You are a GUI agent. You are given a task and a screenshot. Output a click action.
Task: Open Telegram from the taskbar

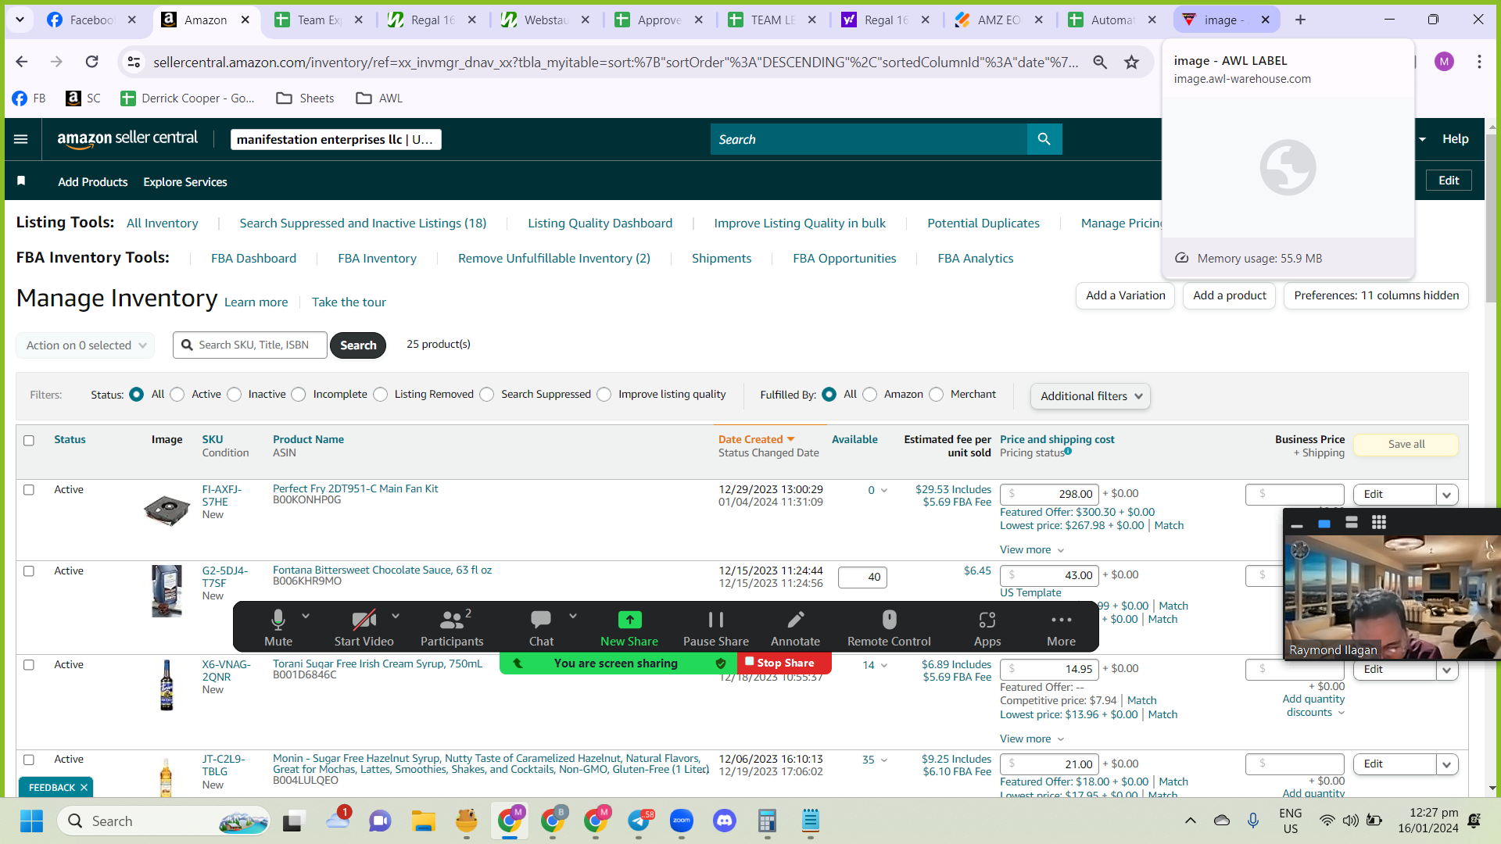[x=639, y=821]
